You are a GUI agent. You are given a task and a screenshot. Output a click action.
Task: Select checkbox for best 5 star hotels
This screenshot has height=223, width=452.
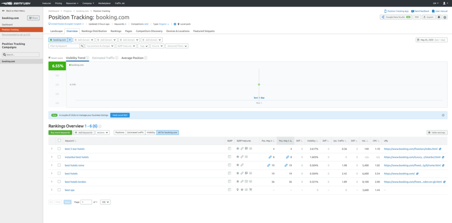[60, 149]
